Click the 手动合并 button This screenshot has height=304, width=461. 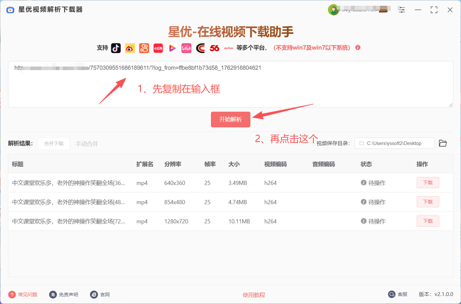tap(87, 144)
